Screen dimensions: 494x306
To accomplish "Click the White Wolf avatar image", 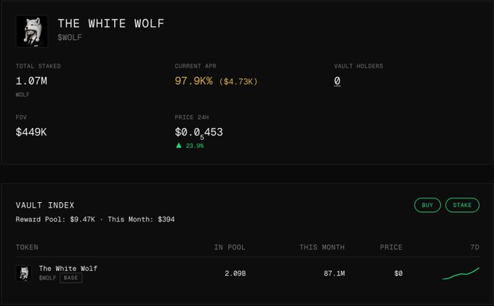I will pyautogui.click(x=32, y=31).
